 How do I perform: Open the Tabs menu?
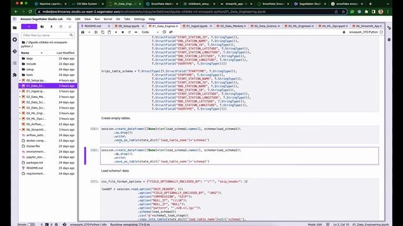[x=127, y=19]
